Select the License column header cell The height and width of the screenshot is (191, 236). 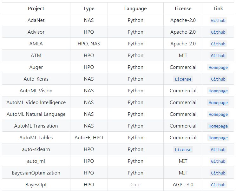coord(183,9)
